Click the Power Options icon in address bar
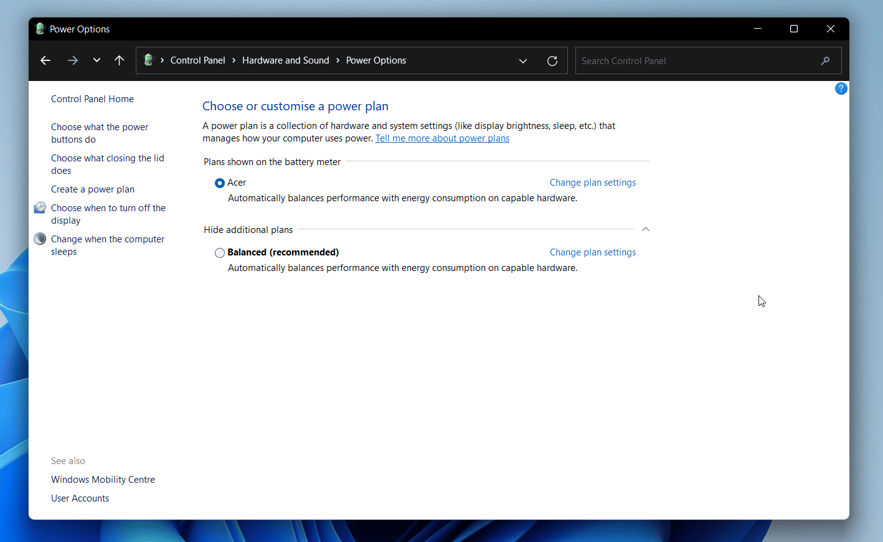 tap(149, 60)
